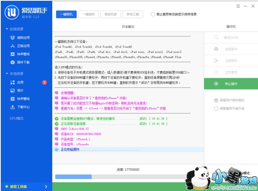Click the 查询SHSH magnifier icon
The height and width of the screenshot is (191, 258).
pos(216,37)
